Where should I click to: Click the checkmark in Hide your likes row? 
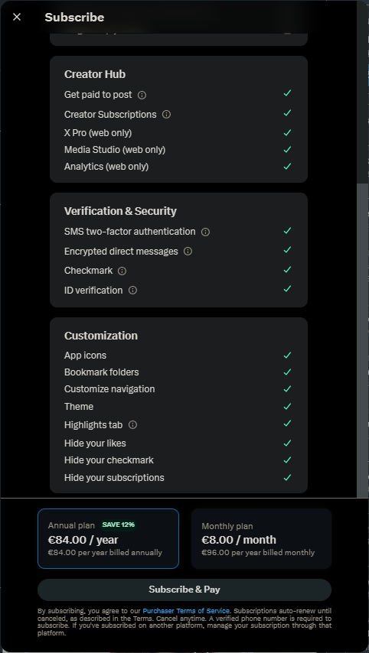pyautogui.click(x=287, y=443)
